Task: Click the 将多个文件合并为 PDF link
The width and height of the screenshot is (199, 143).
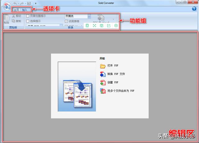Action: 121,91
